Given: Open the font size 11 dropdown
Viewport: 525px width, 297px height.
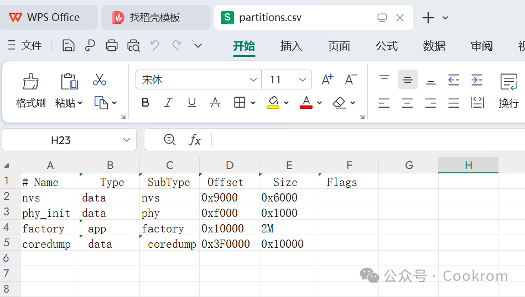Looking at the screenshot, I should 303,80.
